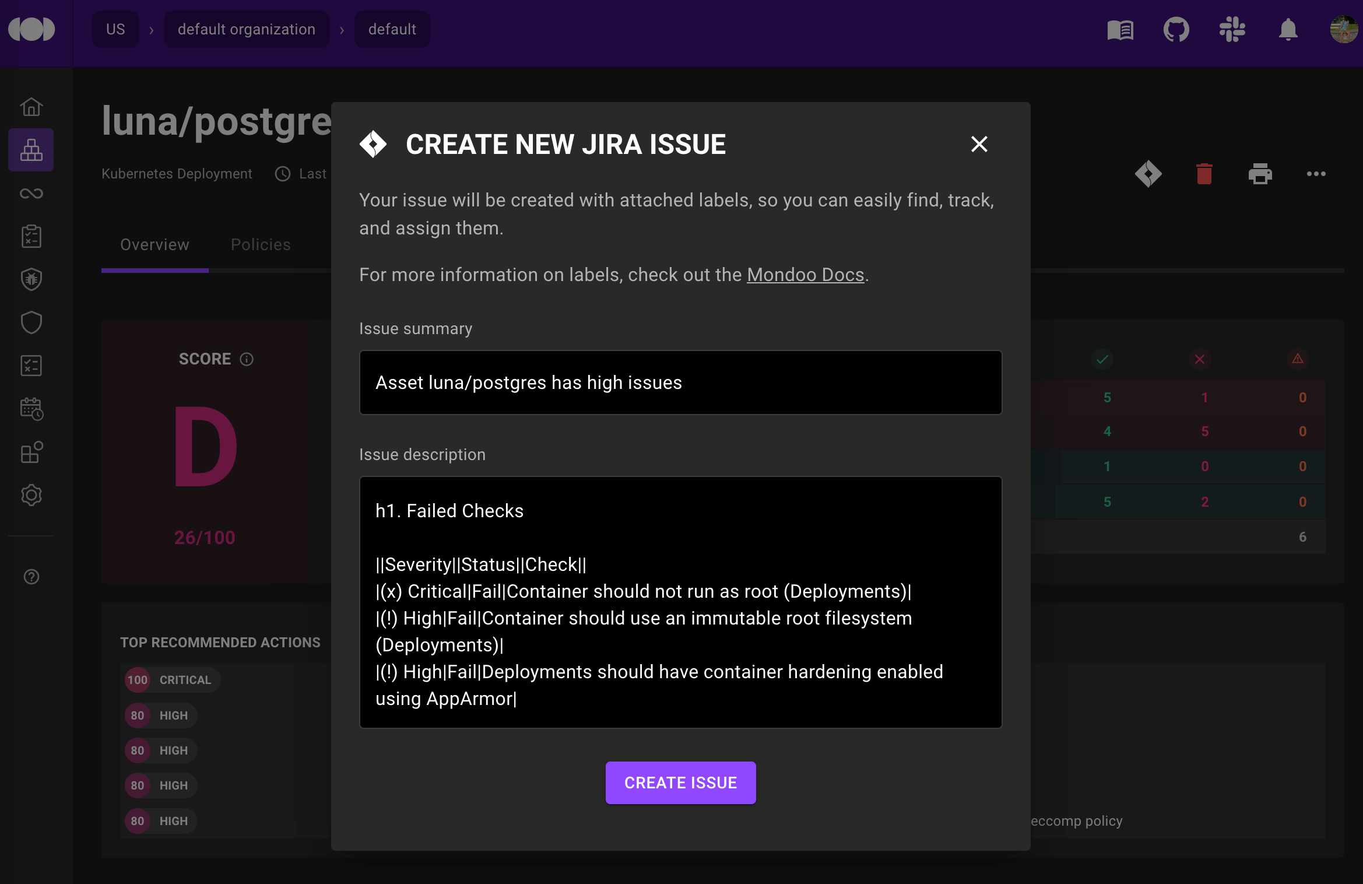
Task: Select the Inventory cubes icon in sidebar
Action: 31,150
